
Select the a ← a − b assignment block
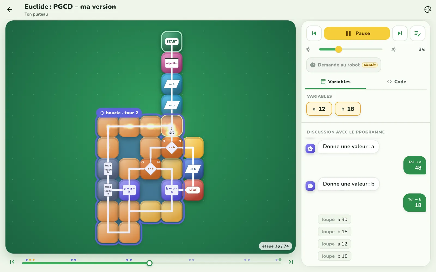coord(129,190)
